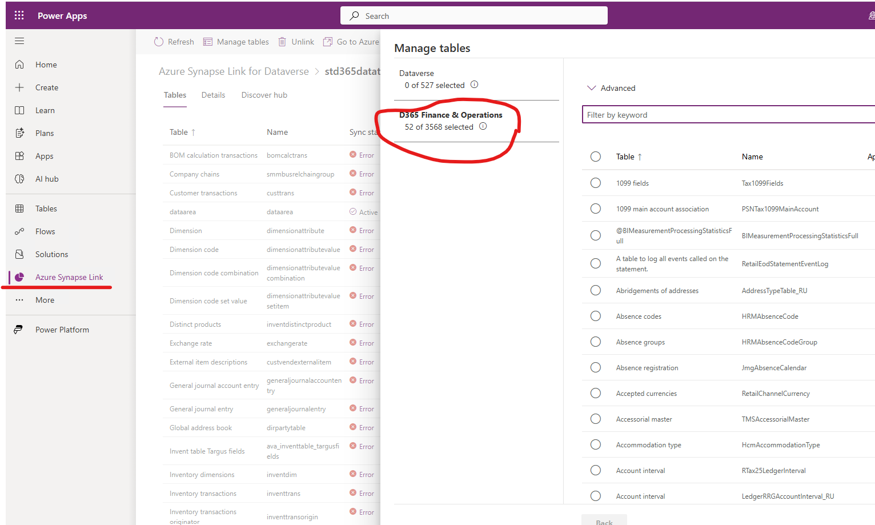Click General journal entry table name

point(201,408)
